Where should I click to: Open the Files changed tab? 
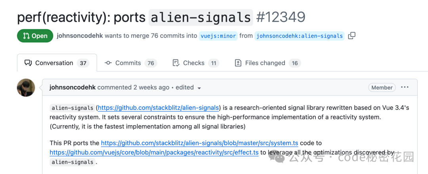[x=267, y=63]
